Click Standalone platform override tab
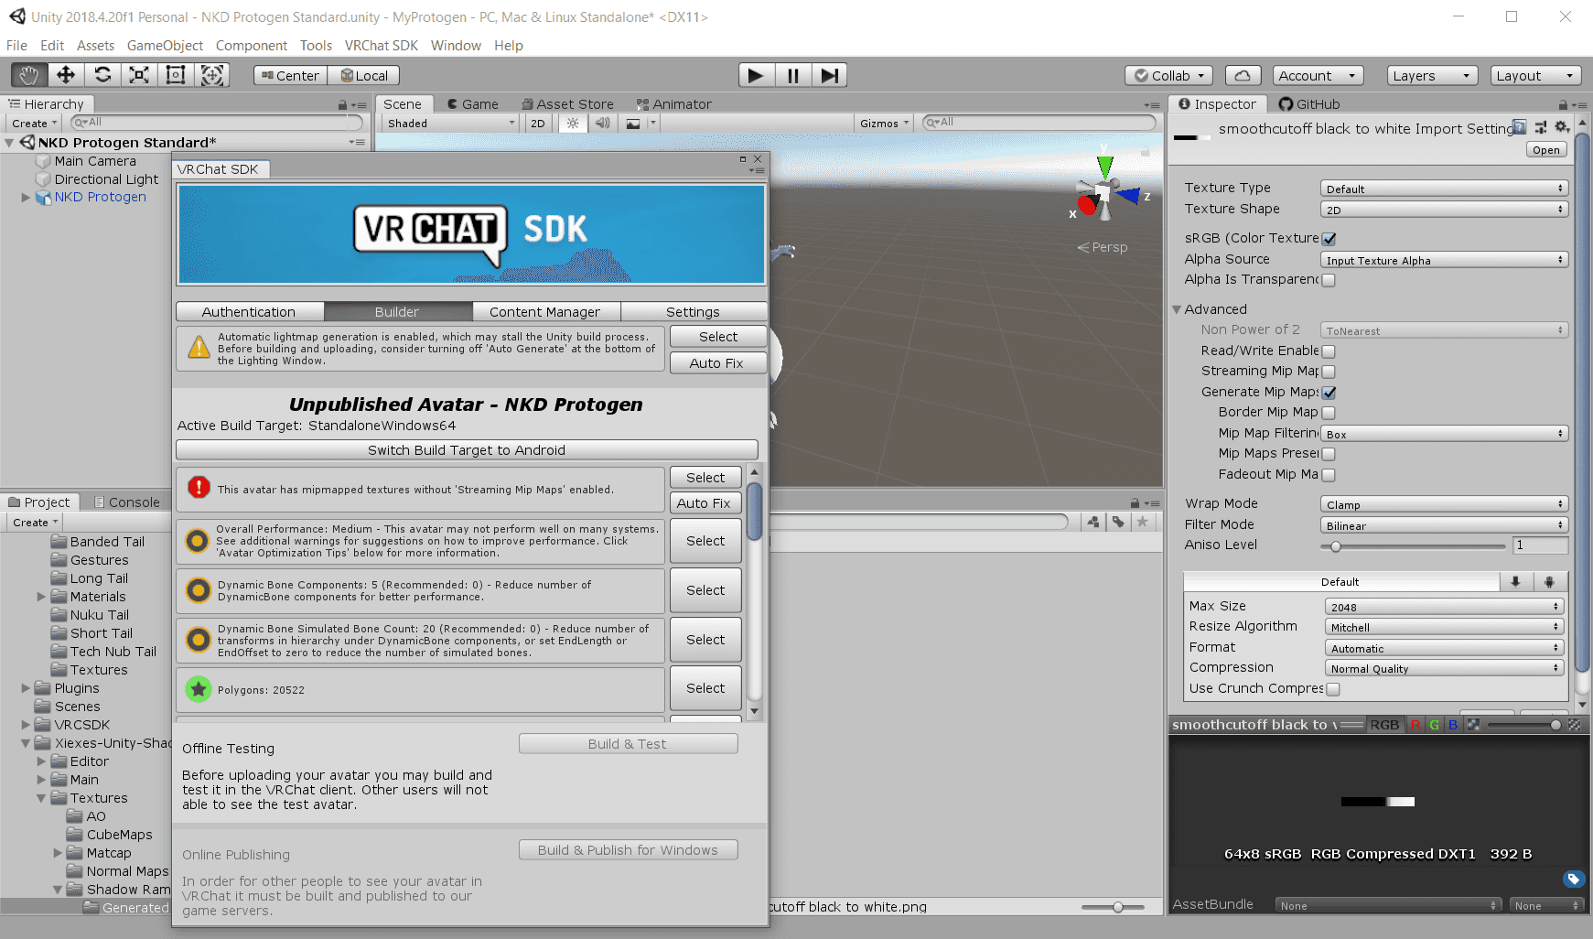The width and height of the screenshot is (1593, 939). point(1516,581)
